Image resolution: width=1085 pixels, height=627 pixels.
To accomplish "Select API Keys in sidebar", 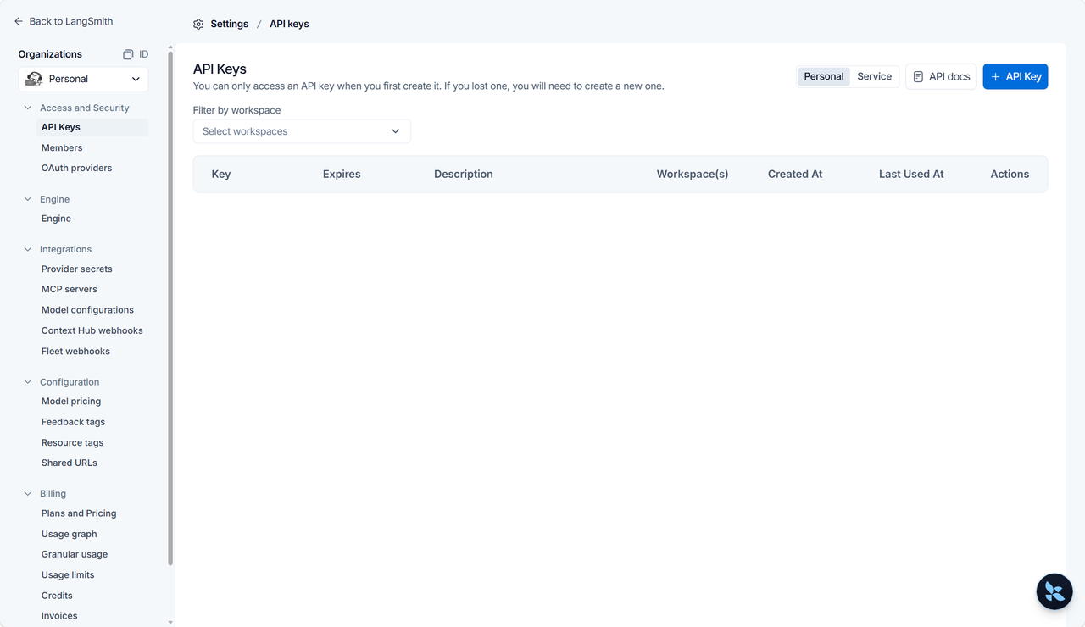I will tap(92, 127).
